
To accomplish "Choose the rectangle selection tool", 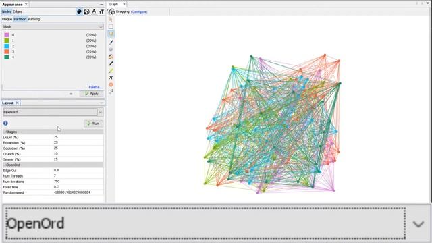I will 111,26.
